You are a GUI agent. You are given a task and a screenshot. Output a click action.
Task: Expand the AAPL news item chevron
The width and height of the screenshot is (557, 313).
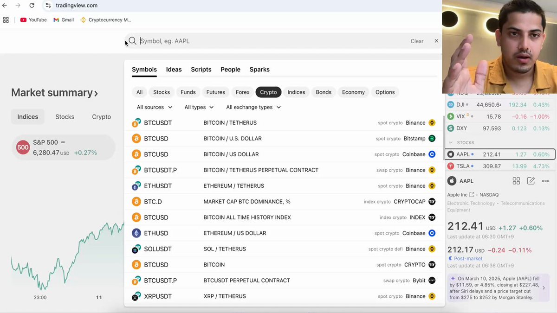pos(544,288)
